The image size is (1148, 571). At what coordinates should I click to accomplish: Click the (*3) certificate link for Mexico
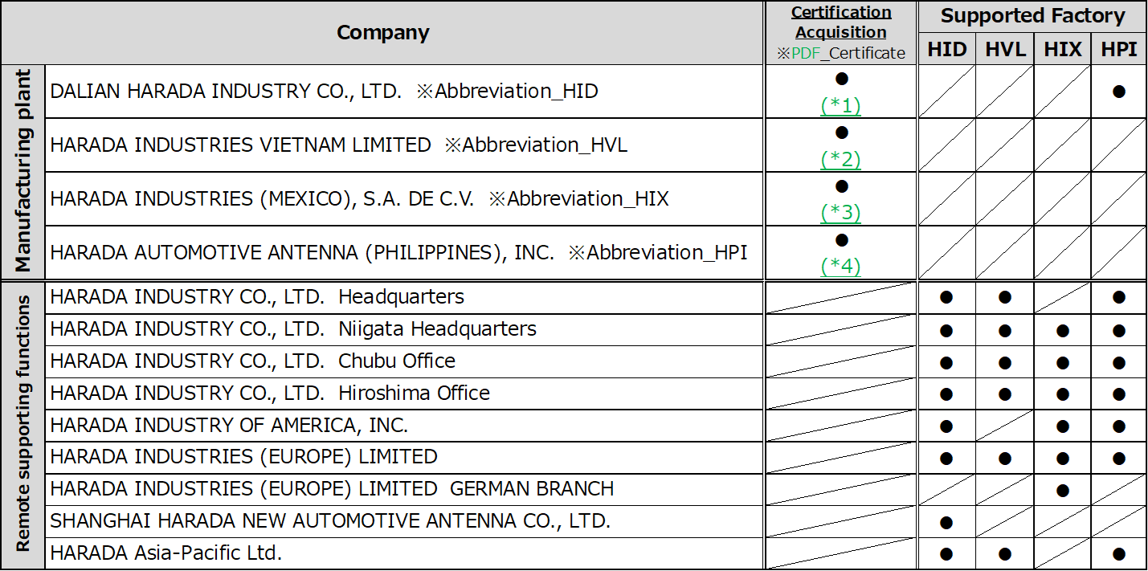[x=840, y=213]
